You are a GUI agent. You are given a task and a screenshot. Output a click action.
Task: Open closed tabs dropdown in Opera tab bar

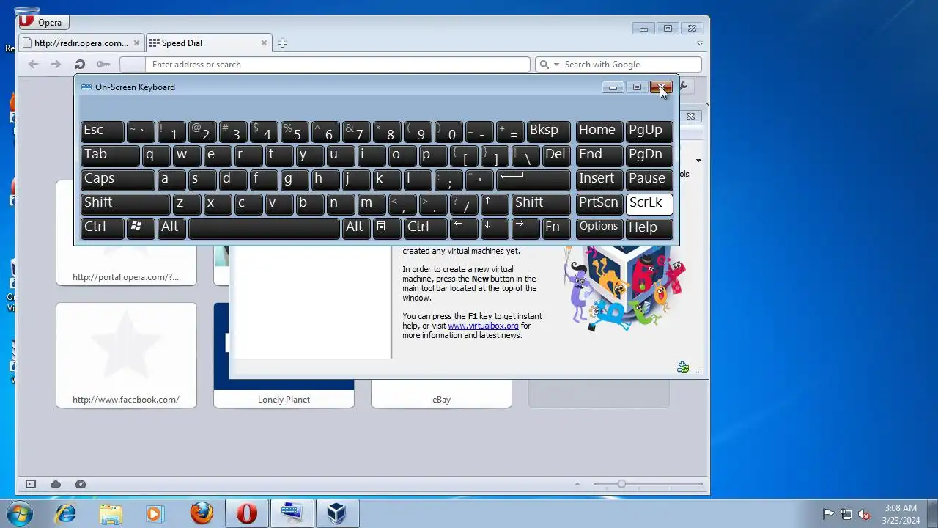[x=699, y=43]
